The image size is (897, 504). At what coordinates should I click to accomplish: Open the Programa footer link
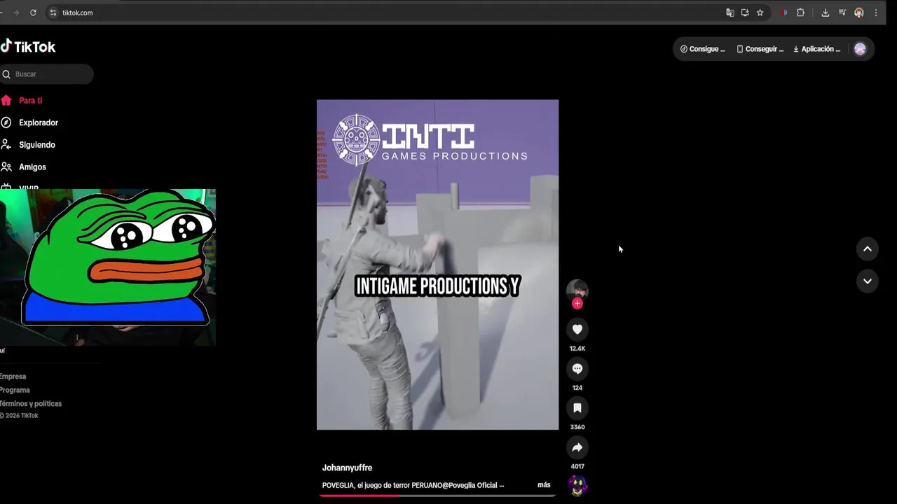[15, 390]
